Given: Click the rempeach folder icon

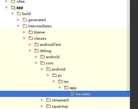Looking at the screenshot, I should (49, 100).
